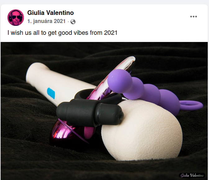The width and height of the screenshot is (209, 180).
Task: Open Giulia Valentino's profile picture
Action: [x=16, y=17]
